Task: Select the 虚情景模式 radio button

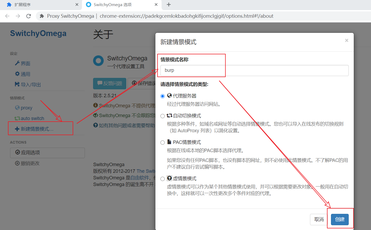Action: pyautogui.click(x=163, y=179)
